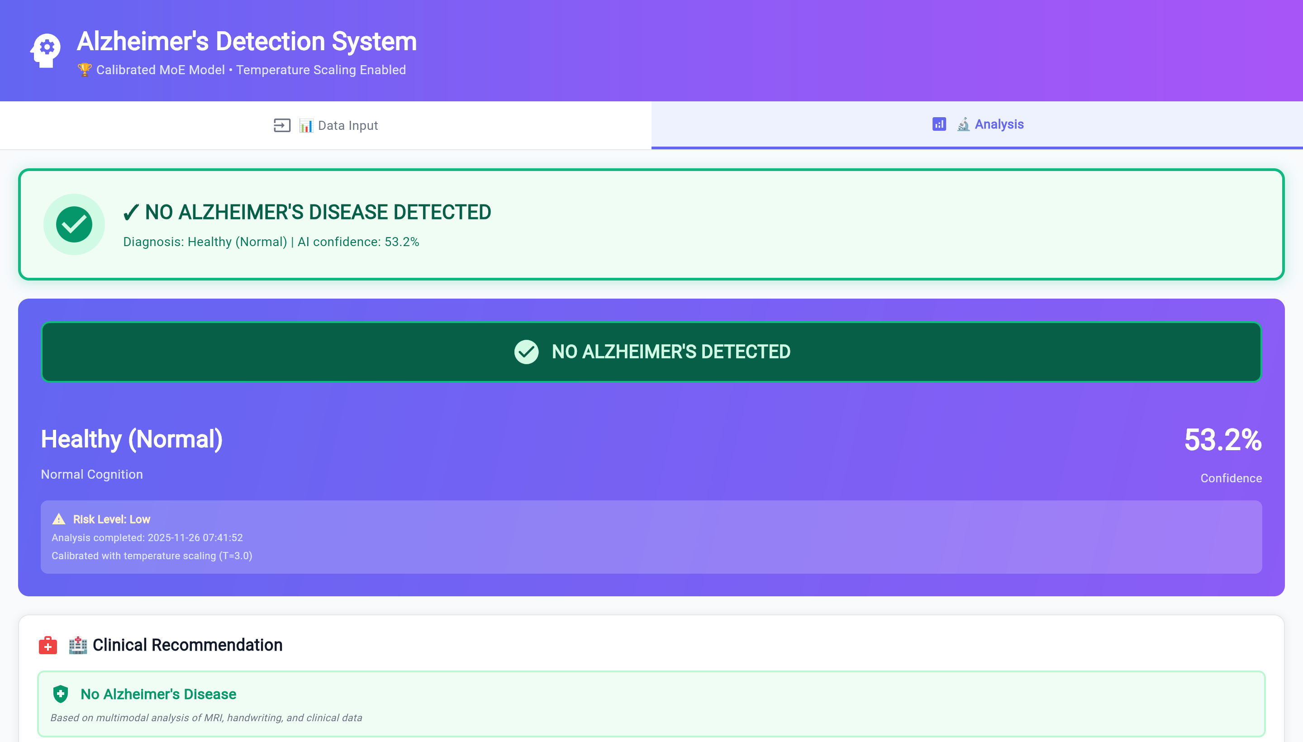
Task: Click the Healthy (Normal) diagnosis heading
Action: tap(132, 439)
